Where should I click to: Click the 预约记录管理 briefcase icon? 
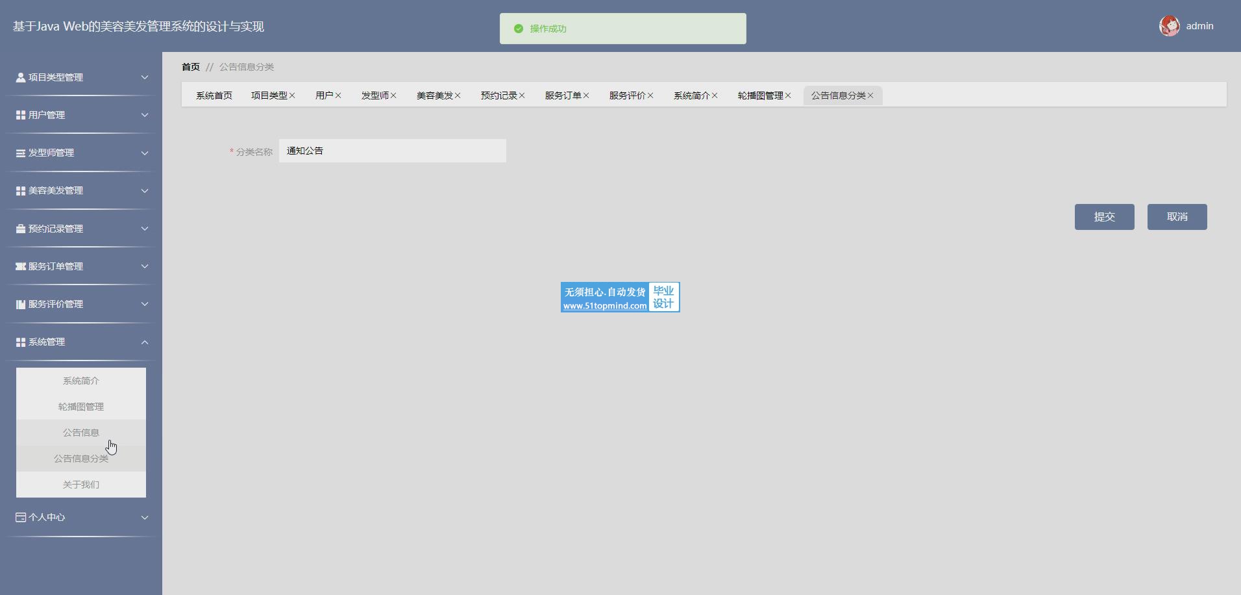21,229
